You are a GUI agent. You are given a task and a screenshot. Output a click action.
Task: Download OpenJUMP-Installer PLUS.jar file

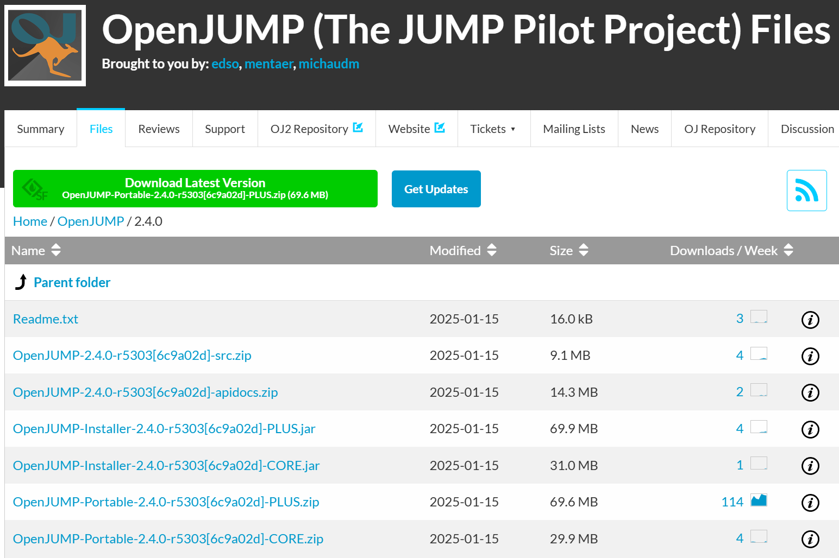tap(164, 429)
